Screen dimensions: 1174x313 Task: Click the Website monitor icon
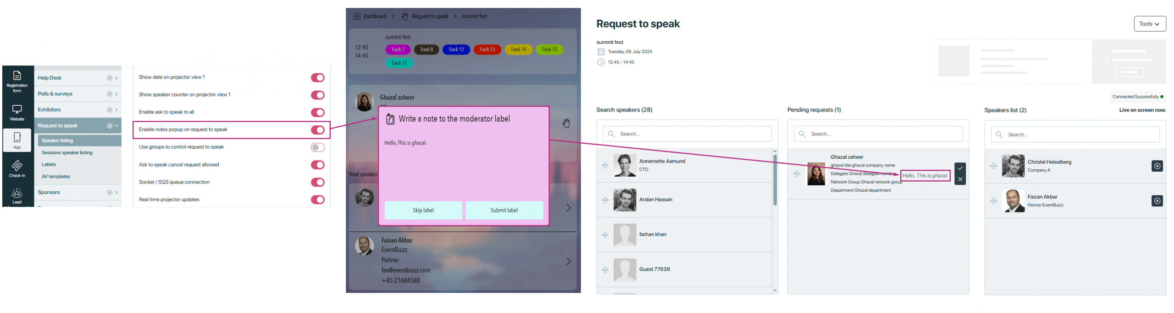tap(17, 112)
